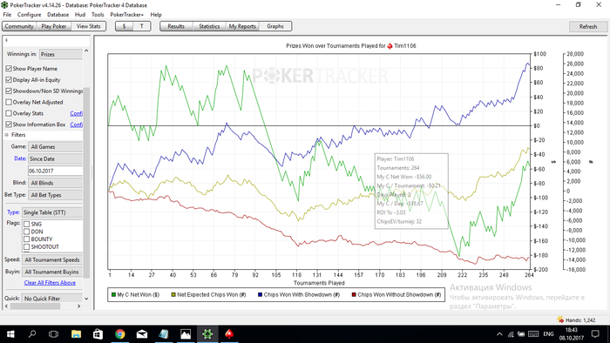
Task: Collapse sidebar using left arrow
Action: coord(6,40)
